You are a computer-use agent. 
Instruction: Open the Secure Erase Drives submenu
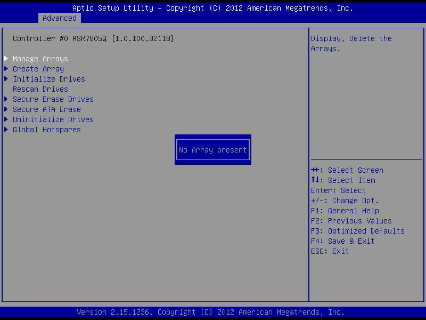pos(53,99)
